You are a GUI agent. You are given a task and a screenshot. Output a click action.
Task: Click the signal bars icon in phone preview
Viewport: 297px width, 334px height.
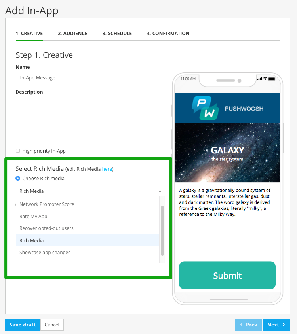260,79
